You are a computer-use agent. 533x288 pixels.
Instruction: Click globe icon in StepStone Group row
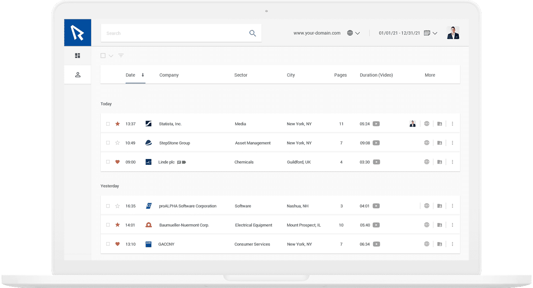(427, 143)
